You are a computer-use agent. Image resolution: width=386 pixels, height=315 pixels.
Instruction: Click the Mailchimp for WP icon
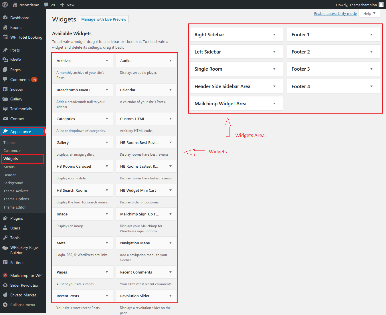5,275
